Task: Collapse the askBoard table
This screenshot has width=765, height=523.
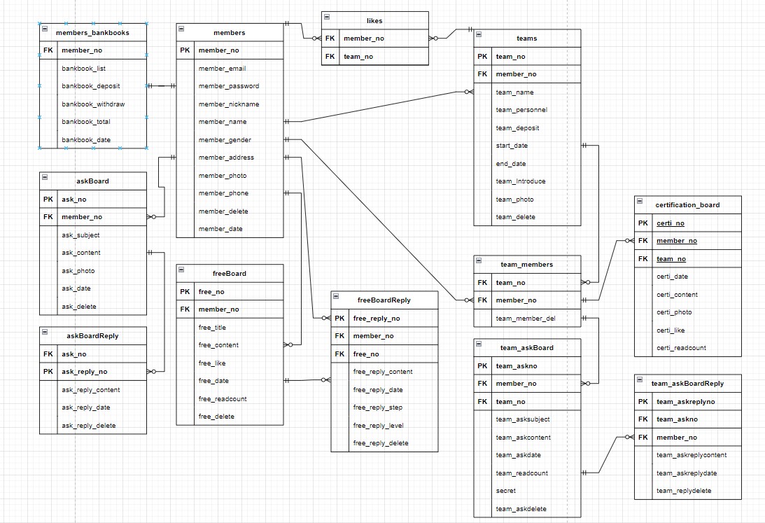Action: [45, 178]
